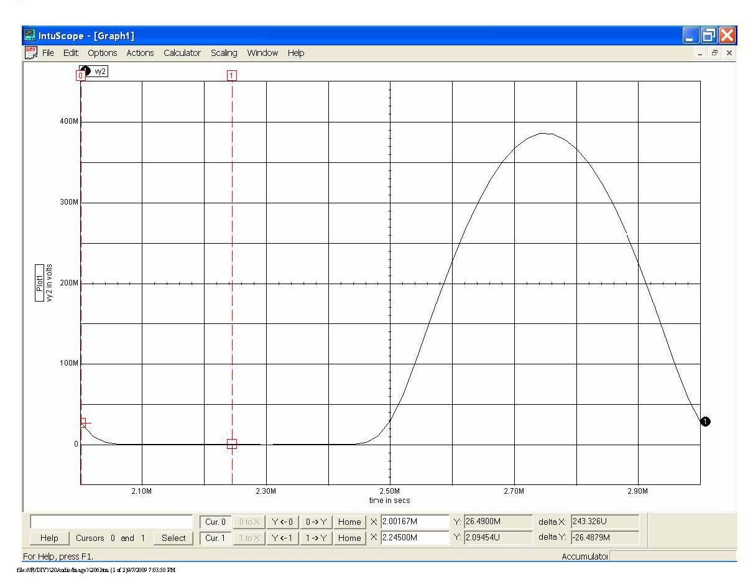The image size is (753, 582).
Task: Click cursor 1 X value field 2.24500M
Action: pyautogui.click(x=415, y=538)
